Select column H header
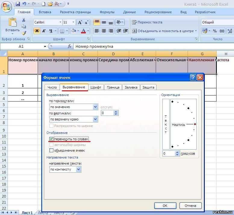 coord(226,54)
